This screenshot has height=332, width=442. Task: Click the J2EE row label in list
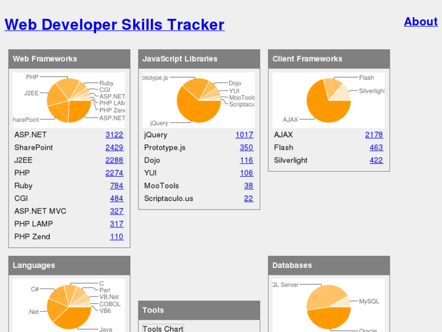23,160
